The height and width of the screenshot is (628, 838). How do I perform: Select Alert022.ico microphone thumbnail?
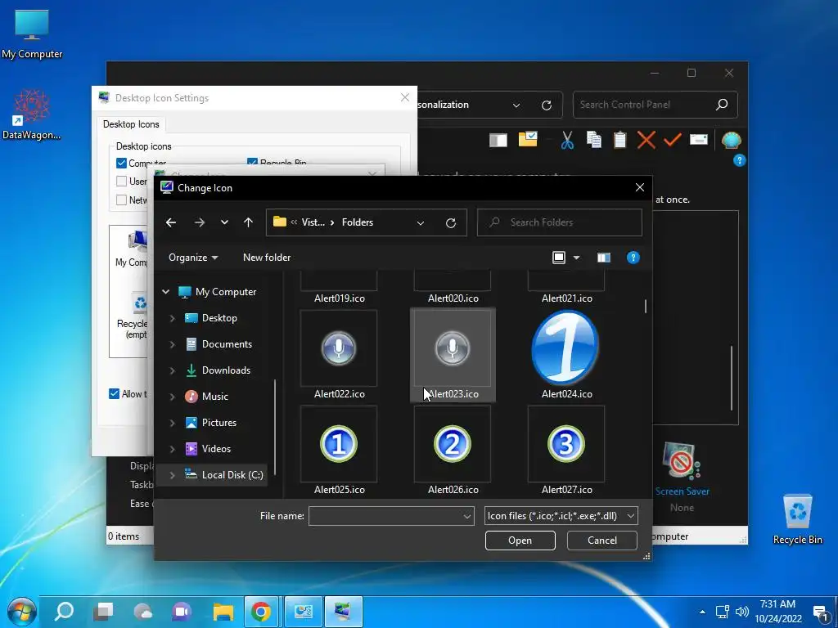(x=339, y=348)
